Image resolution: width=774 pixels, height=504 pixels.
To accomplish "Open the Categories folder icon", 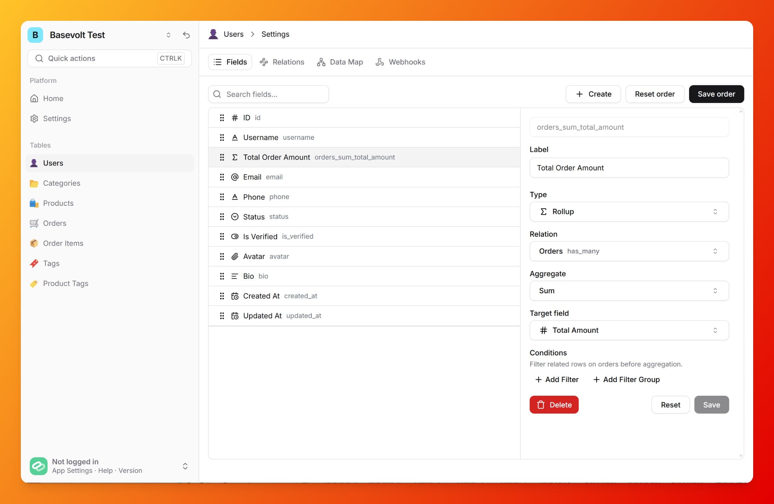I will (34, 183).
